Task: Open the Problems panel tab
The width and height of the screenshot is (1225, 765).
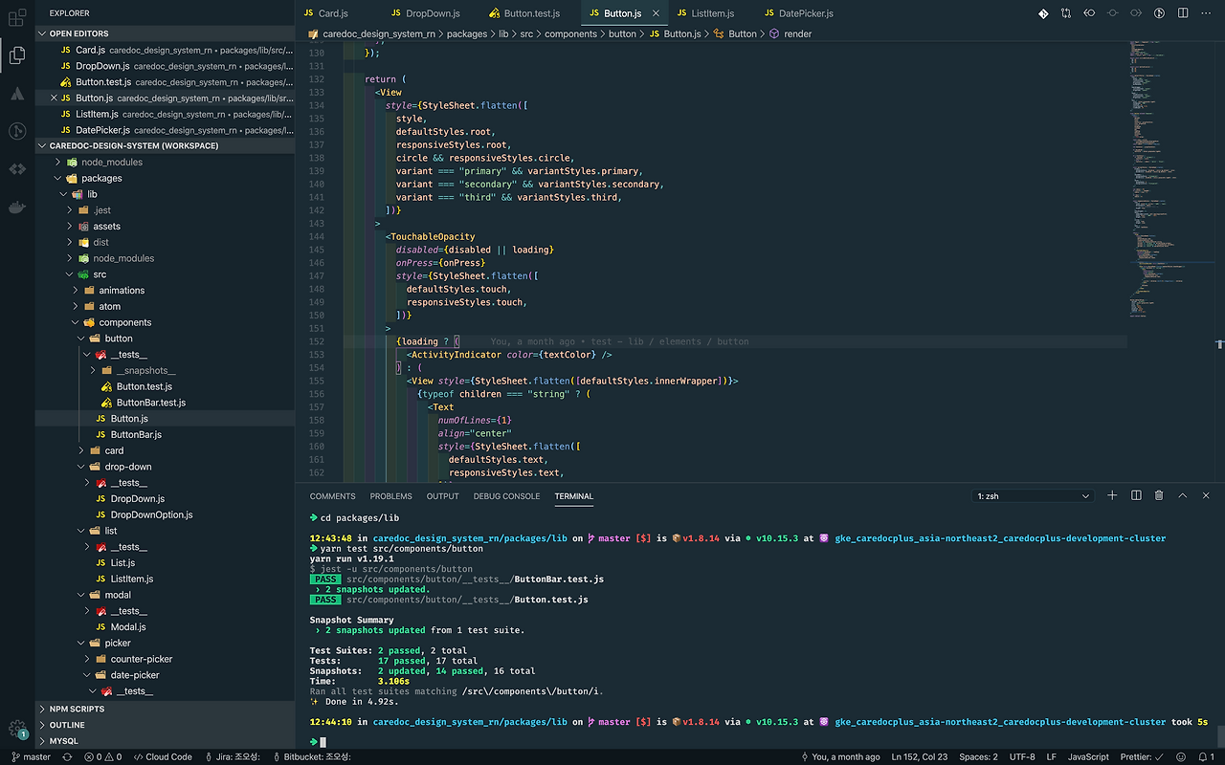Action: tap(390, 496)
